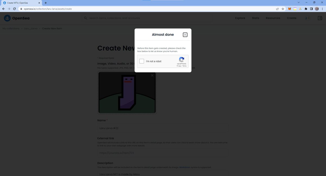Go forward in the browser

[9, 9]
